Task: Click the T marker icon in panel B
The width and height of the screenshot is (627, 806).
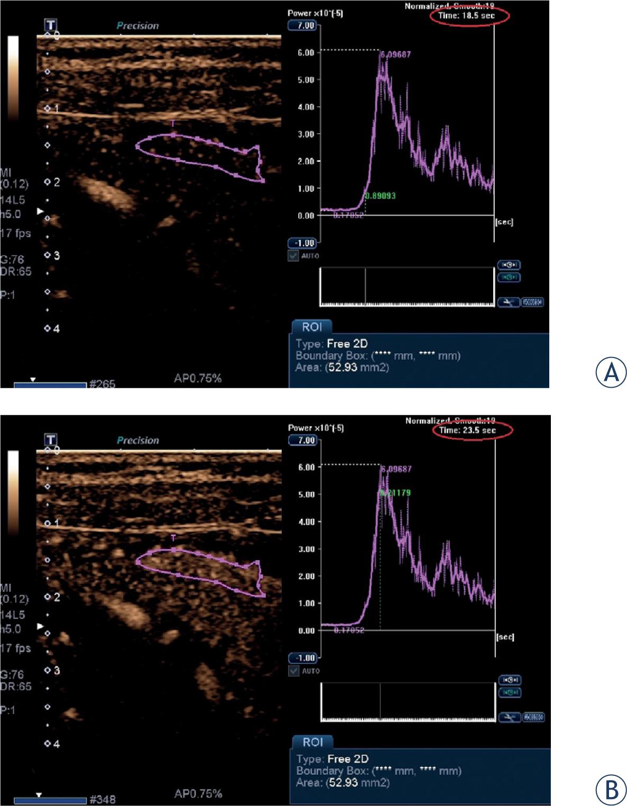Action: coord(51,439)
